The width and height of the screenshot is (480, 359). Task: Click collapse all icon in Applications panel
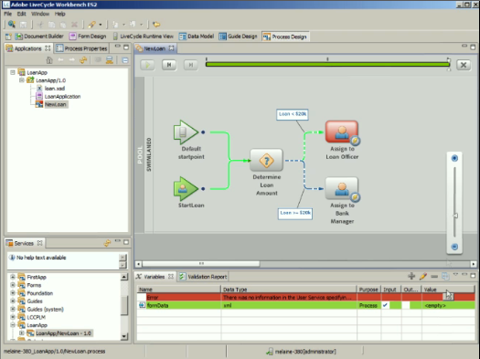[x=125, y=60]
